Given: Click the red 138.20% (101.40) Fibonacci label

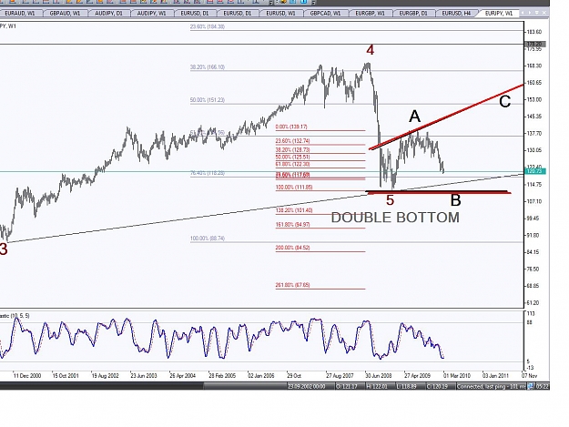Looking at the screenshot, I should (294, 210).
